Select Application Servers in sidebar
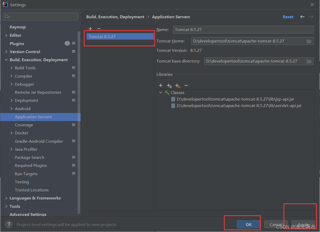 point(40,117)
